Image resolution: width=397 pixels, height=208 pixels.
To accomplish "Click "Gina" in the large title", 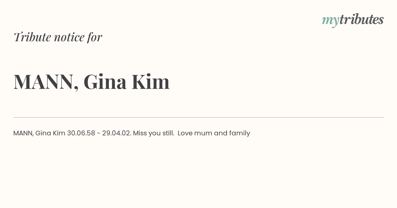I will (105, 82).
